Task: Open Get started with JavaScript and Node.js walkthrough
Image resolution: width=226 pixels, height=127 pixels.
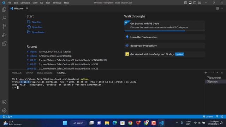Action: (165, 54)
